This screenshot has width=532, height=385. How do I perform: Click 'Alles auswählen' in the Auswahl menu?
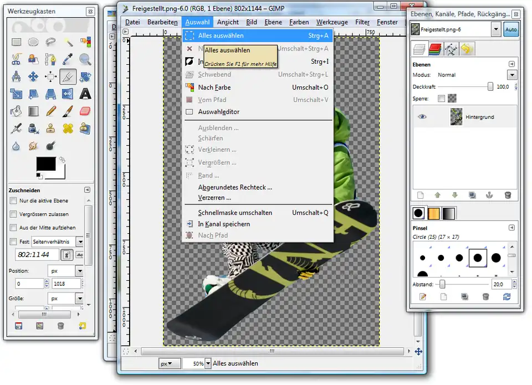(x=221, y=35)
